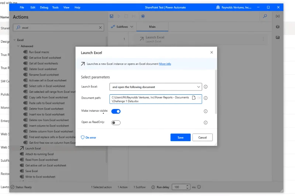This screenshot has height=196, width=295.
Task: Follow the More info link
Action: coord(165,64)
